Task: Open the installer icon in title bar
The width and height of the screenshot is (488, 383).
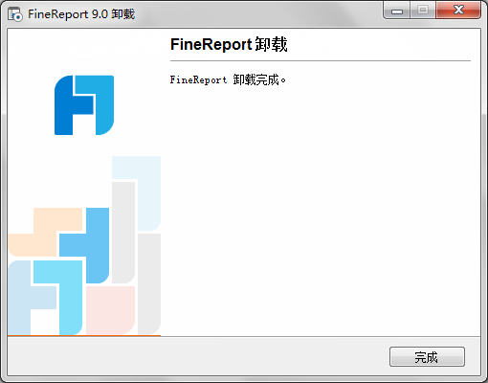Action: (15, 14)
